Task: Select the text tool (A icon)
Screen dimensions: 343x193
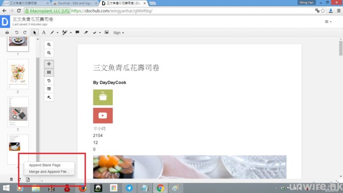Action: (44, 33)
